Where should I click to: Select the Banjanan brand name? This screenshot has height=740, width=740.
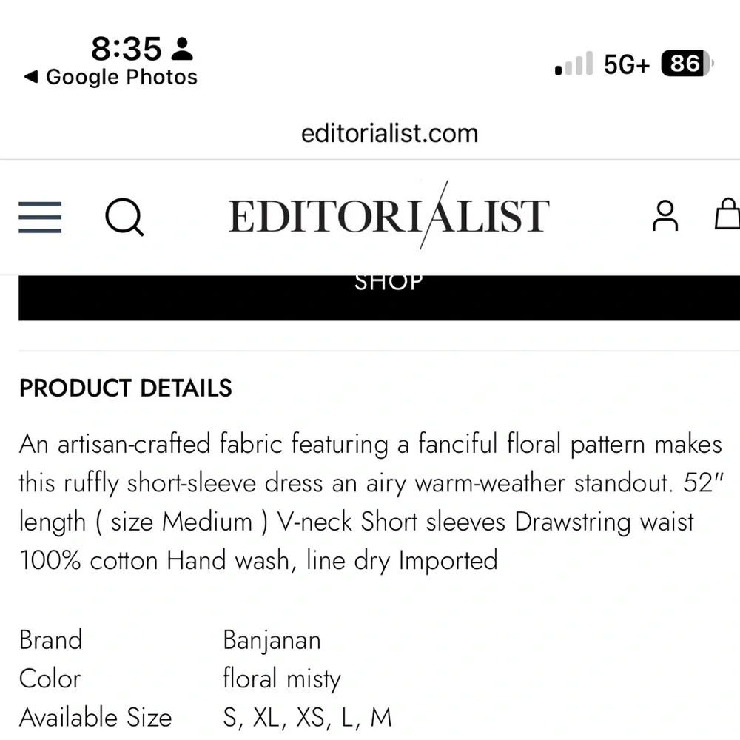tap(272, 640)
